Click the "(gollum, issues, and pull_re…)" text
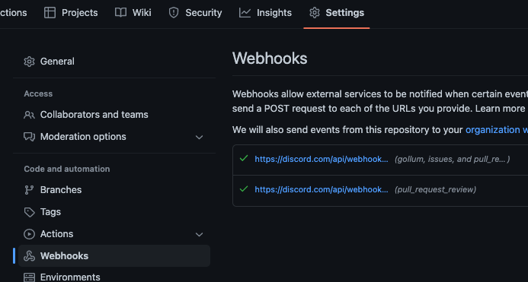The image size is (528, 282). (x=453, y=159)
